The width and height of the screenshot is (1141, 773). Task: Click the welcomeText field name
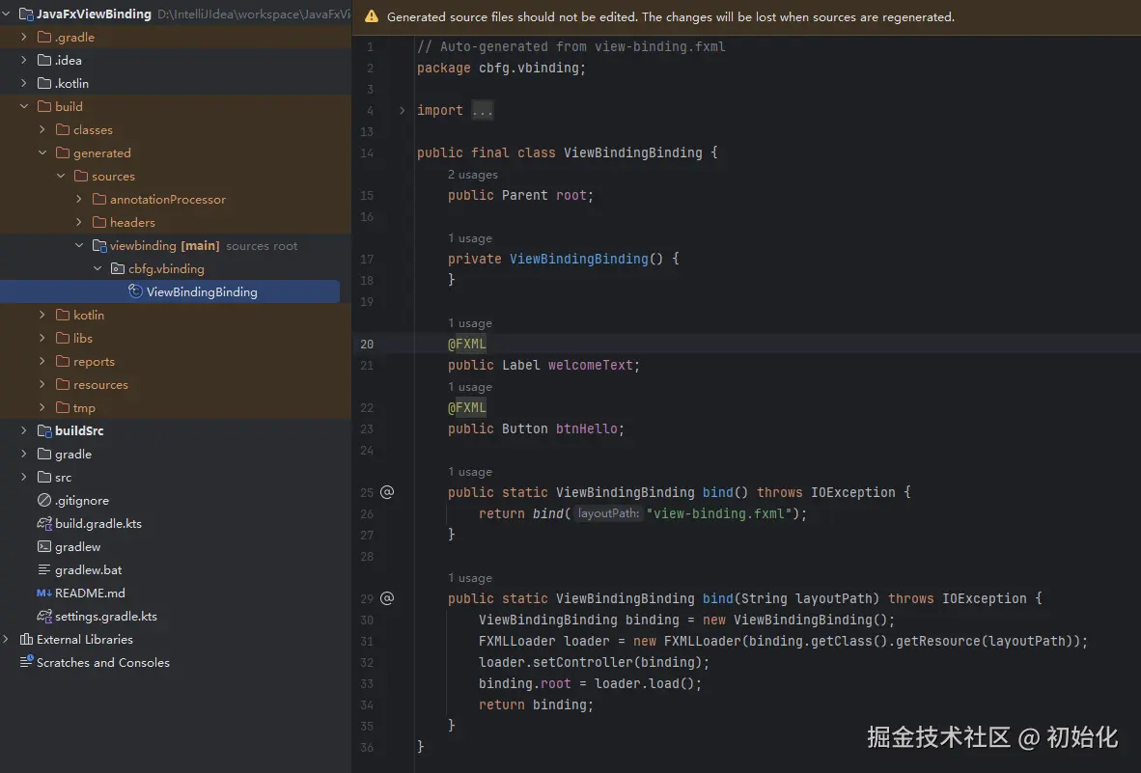click(591, 366)
